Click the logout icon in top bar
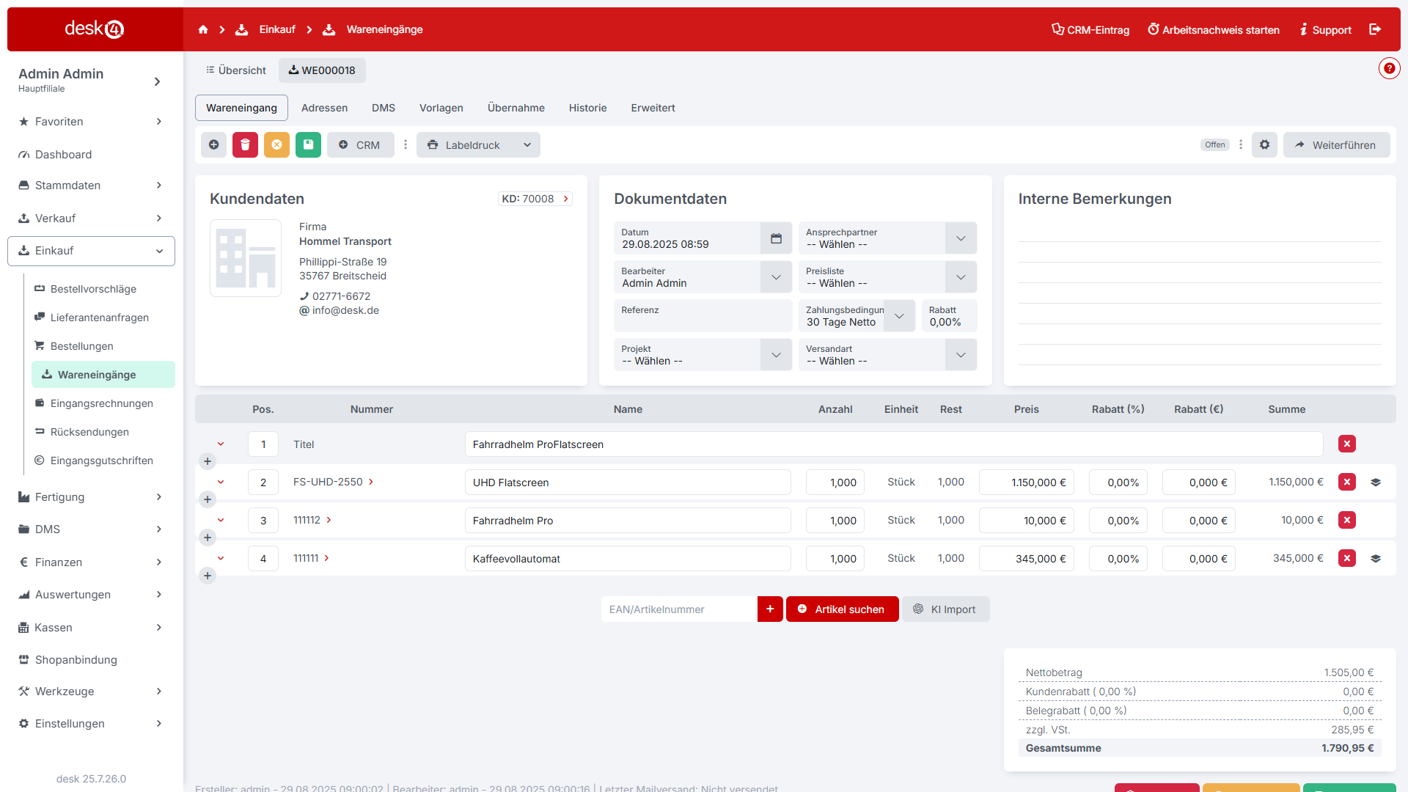The width and height of the screenshot is (1408, 792). [1375, 29]
